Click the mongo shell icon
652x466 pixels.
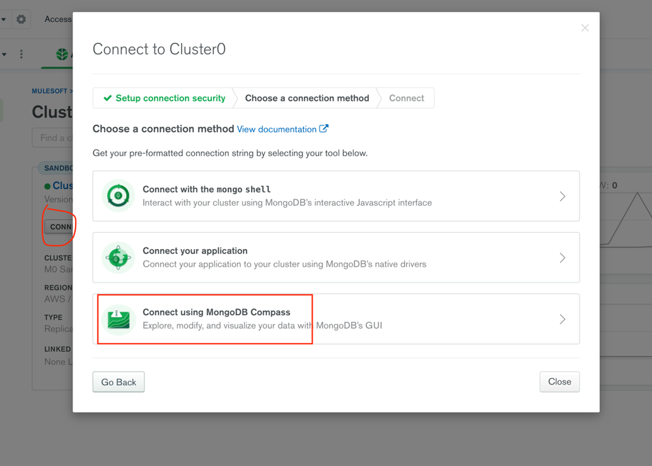(118, 195)
